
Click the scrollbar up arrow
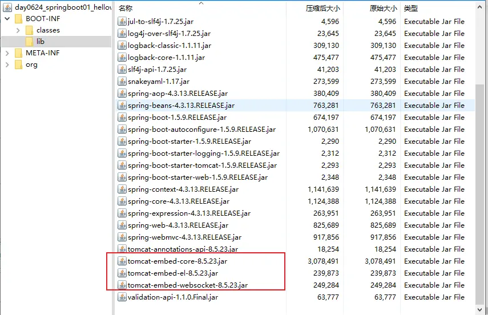[479, 7]
